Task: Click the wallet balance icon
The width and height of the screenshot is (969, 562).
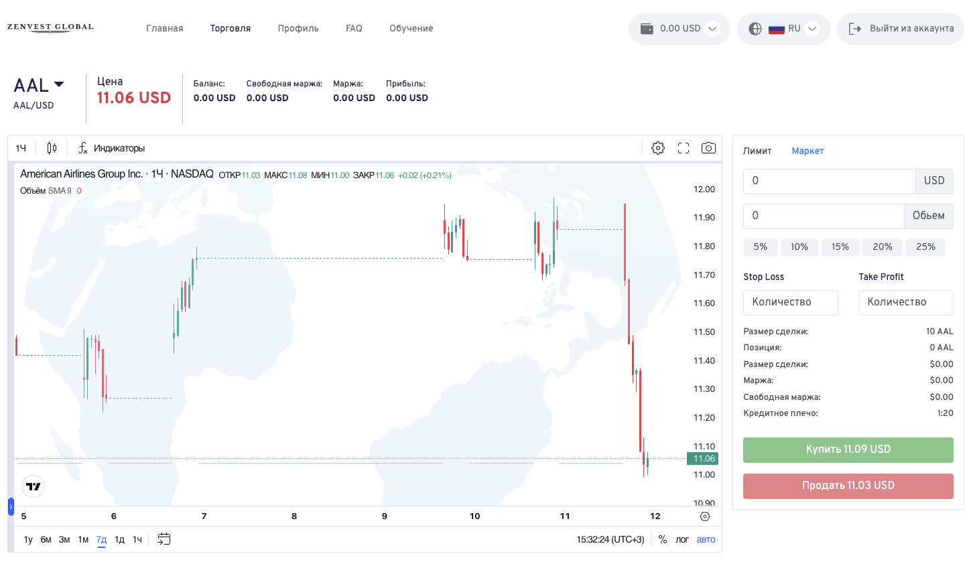Action: point(647,29)
